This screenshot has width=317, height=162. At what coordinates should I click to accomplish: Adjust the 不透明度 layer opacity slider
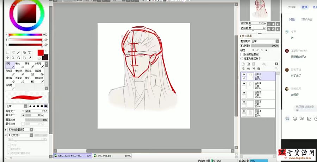265,46
